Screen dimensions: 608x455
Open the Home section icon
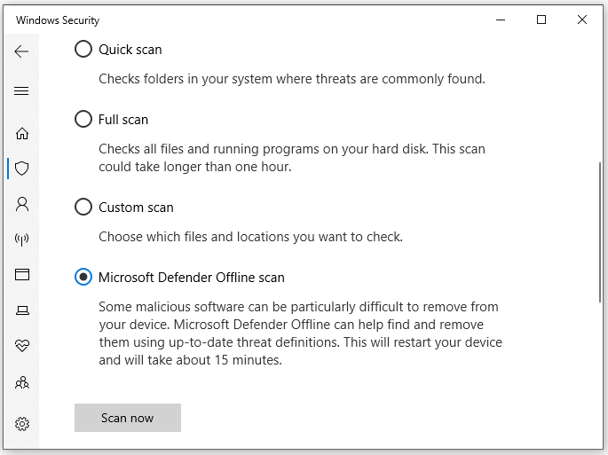click(22, 133)
